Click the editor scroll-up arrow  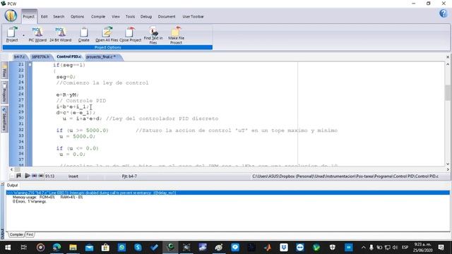[448, 64]
